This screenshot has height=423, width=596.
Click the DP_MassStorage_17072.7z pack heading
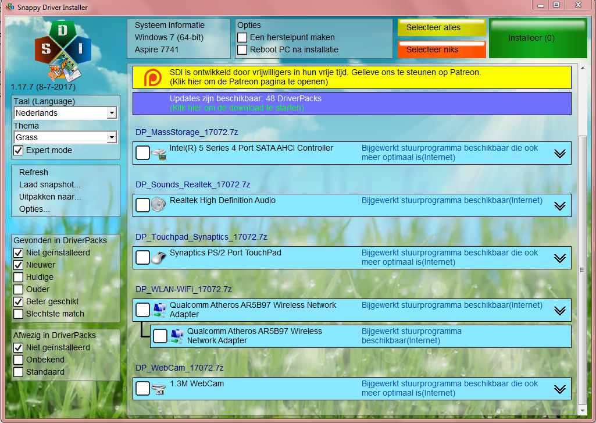187,133
